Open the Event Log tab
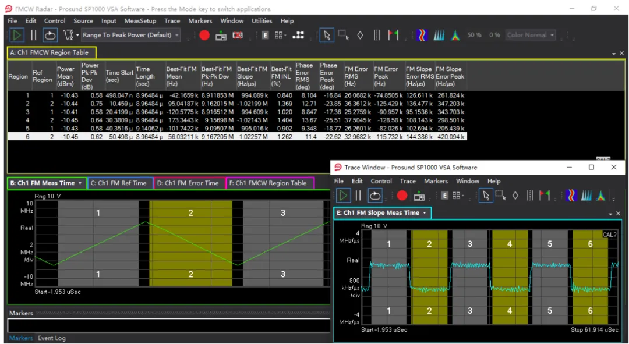This screenshot has height=344, width=629. pyautogui.click(x=52, y=338)
